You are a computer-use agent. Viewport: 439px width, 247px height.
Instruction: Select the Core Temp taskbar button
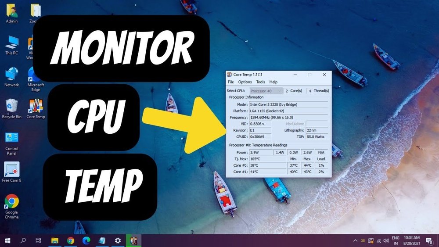(x=133, y=240)
